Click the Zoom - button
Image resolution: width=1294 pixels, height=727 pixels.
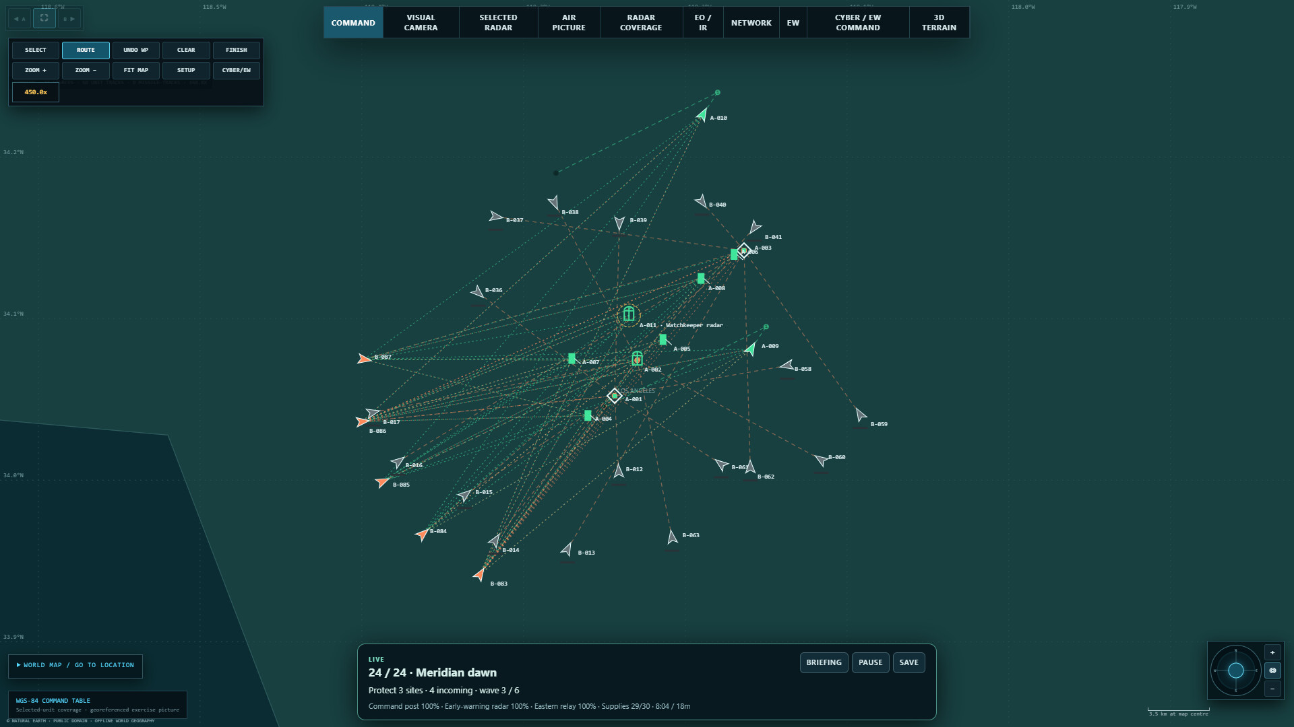pyautogui.click(x=86, y=71)
